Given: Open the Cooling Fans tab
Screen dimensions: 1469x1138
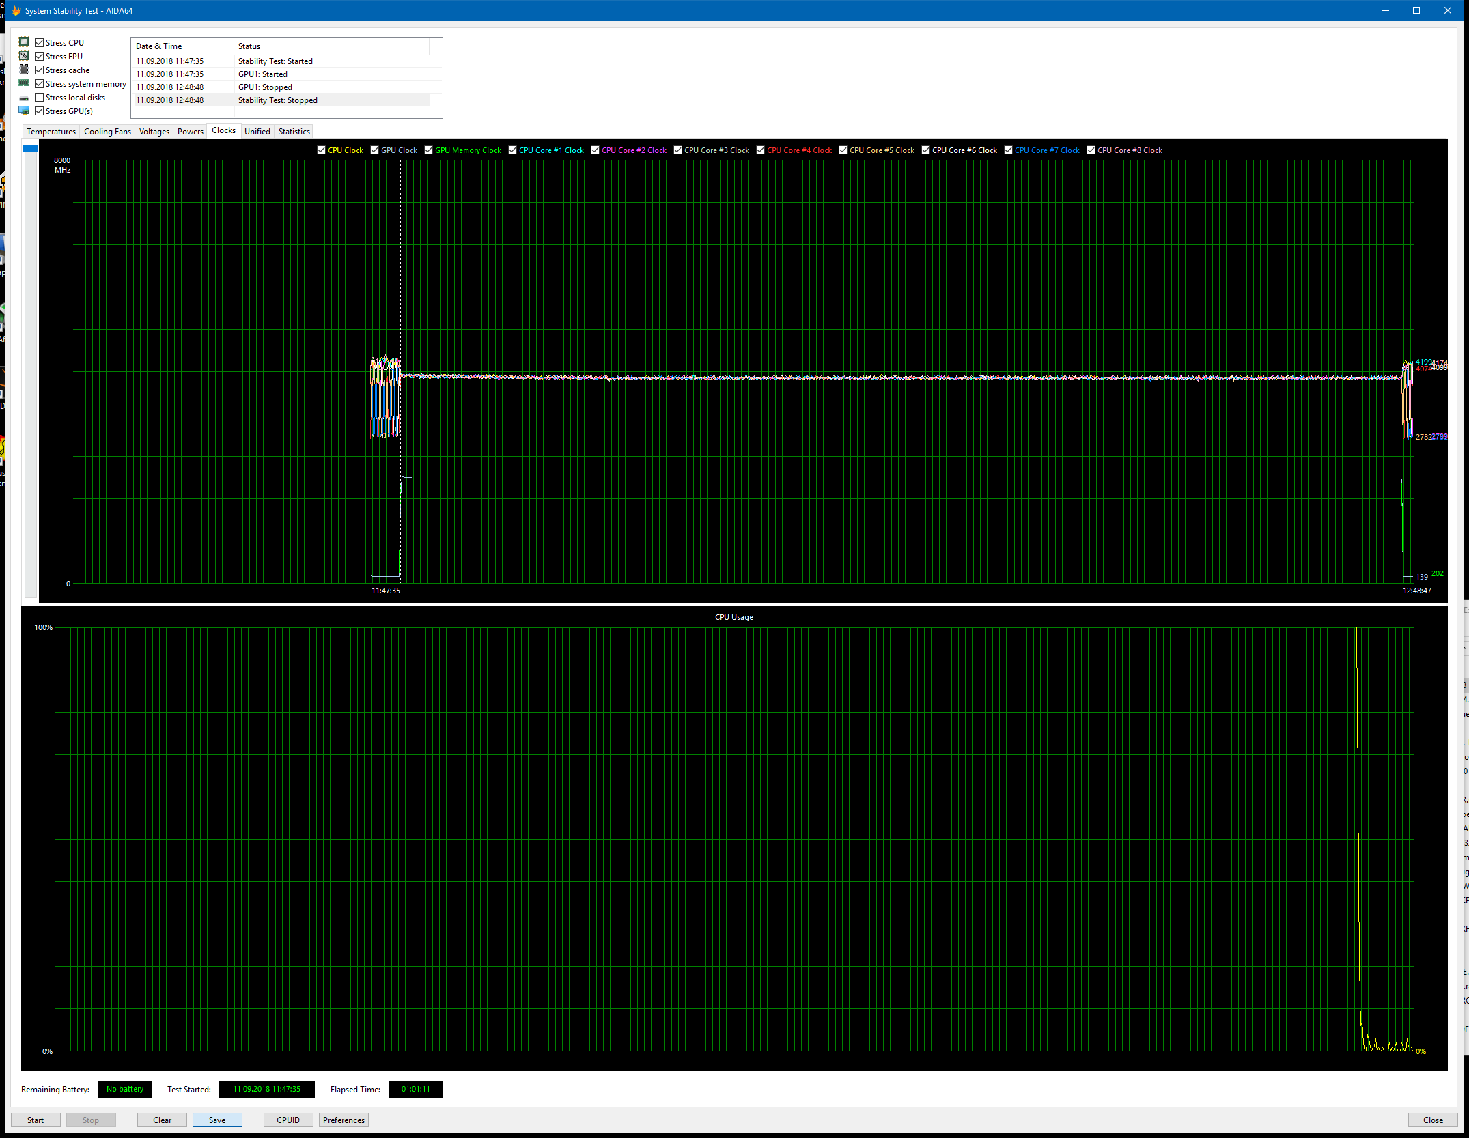Looking at the screenshot, I should (x=107, y=132).
